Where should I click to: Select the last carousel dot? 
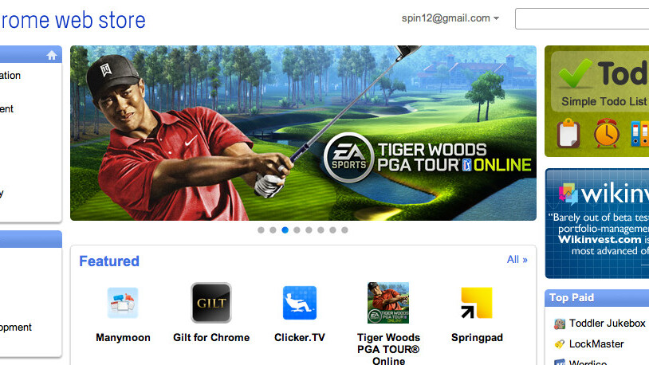pyautogui.click(x=344, y=230)
